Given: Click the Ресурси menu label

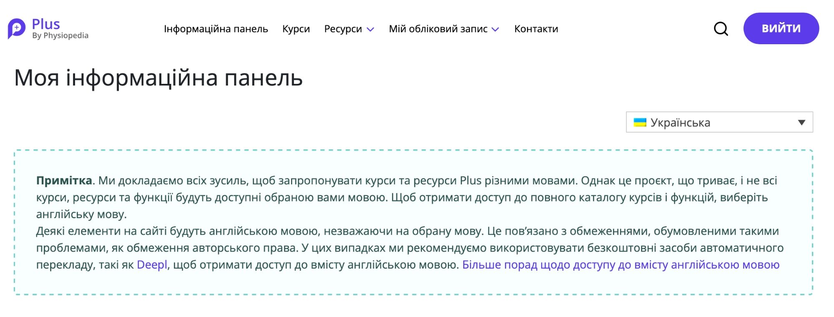Looking at the screenshot, I should (343, 29).
